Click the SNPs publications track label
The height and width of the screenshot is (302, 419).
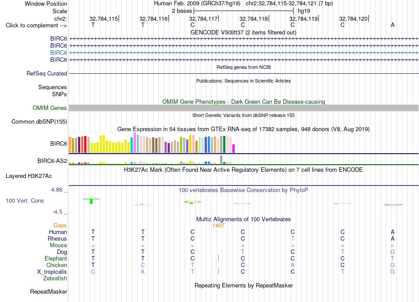(60, 94)
